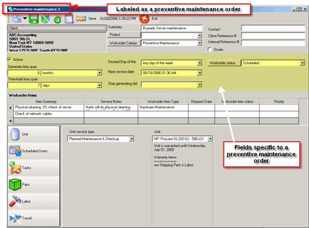Open the Scheduled Users panel

(34, 151)
